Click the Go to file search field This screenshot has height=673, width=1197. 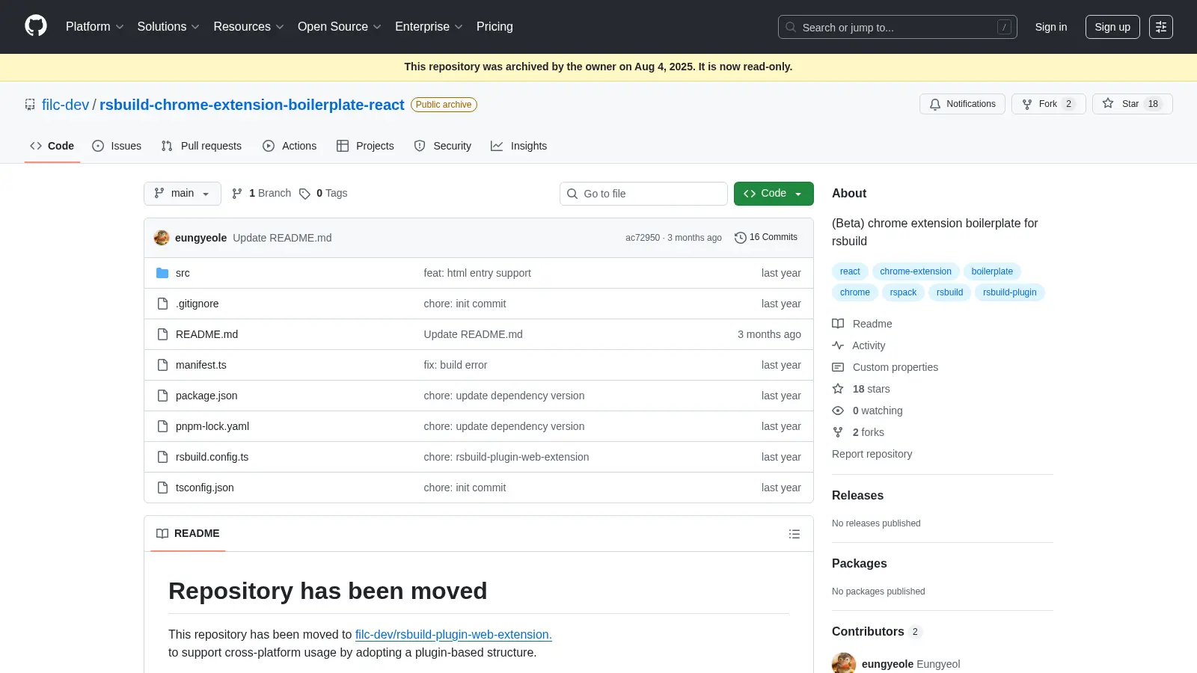pos(643,194)
